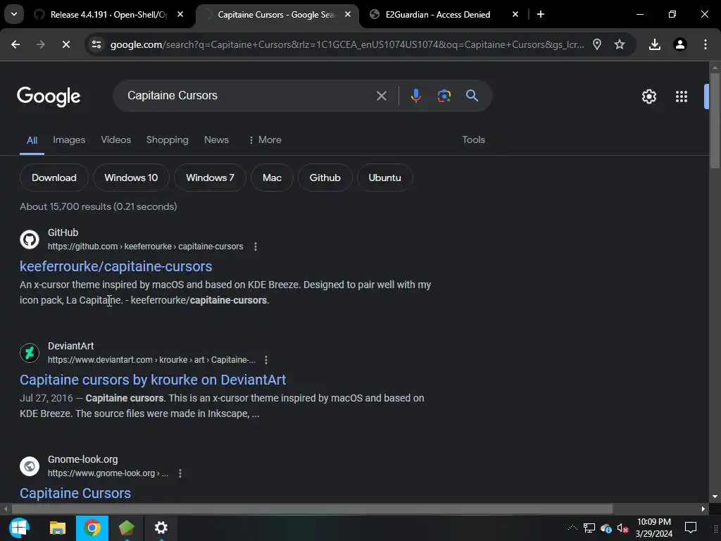
Task: Open Google quick settings gear
Action: [x=648, y=96]
